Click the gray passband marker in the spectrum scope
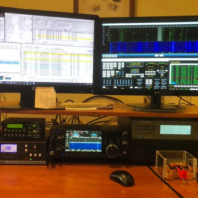Viewport: 198px width, 198px height. coord(160,34)
